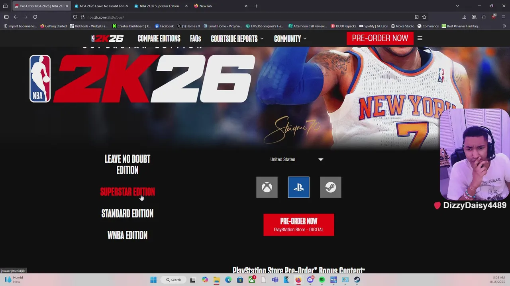Switch to the New Tab tab
This screenshot has width=510, height=286.
[x=220, y=6]
